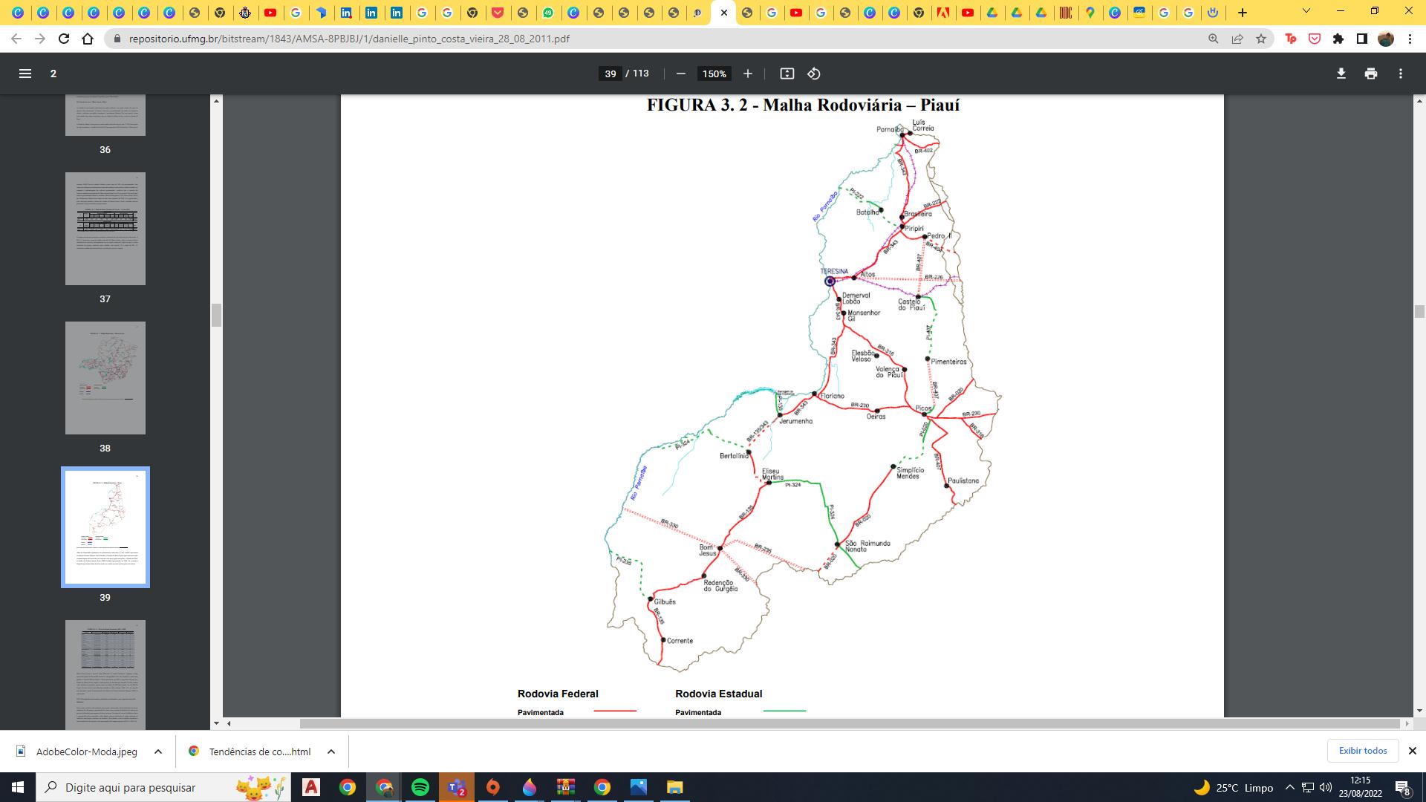Print the PDF document
This screenshot has width=1426, height=802.
coord(1371,74)
